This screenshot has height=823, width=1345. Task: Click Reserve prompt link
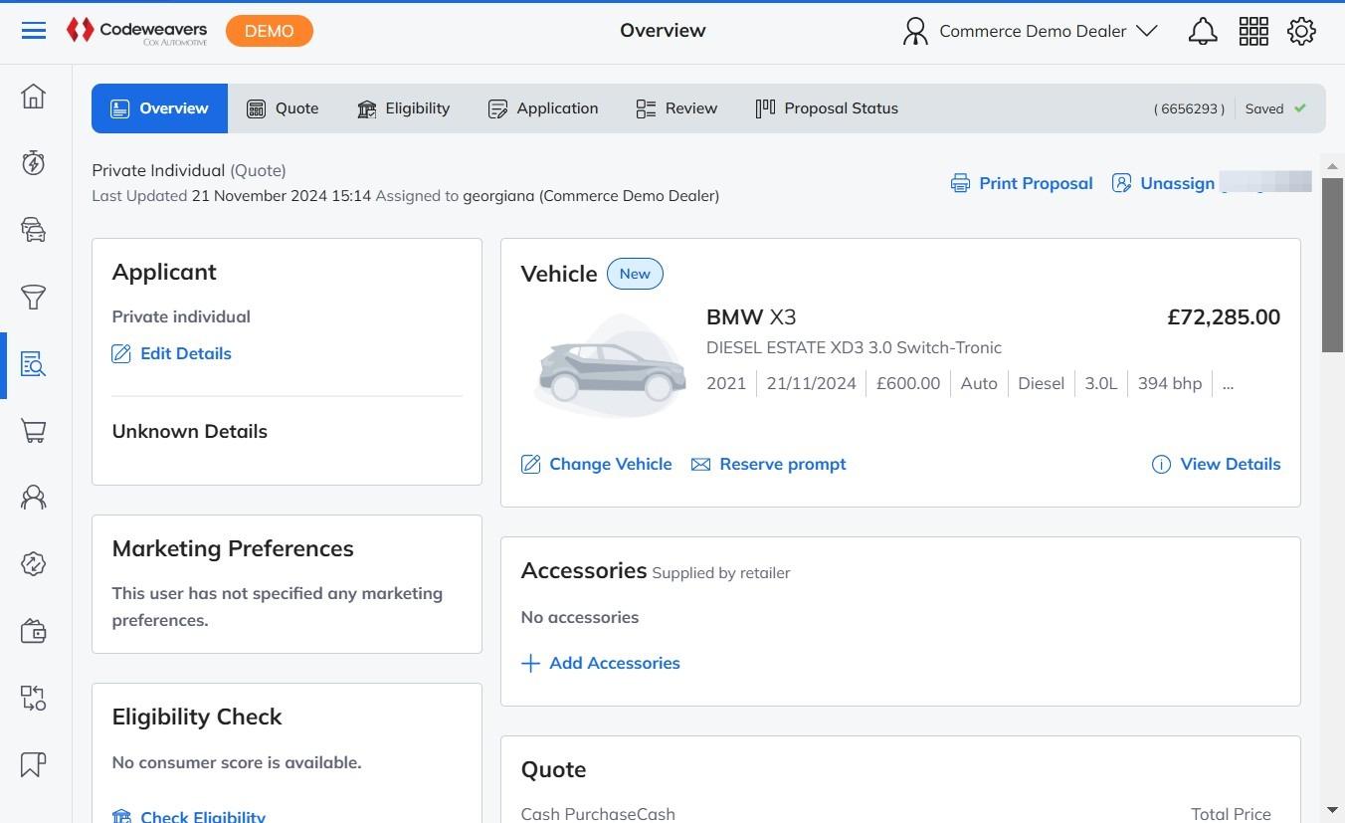[x=783, y=465]
